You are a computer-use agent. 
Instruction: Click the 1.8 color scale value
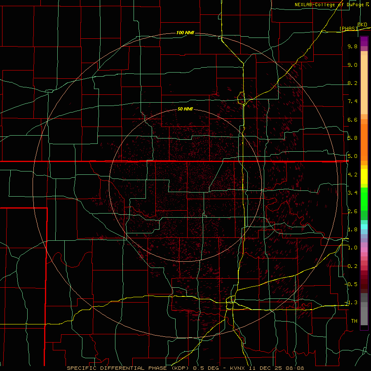click(352, 230)
